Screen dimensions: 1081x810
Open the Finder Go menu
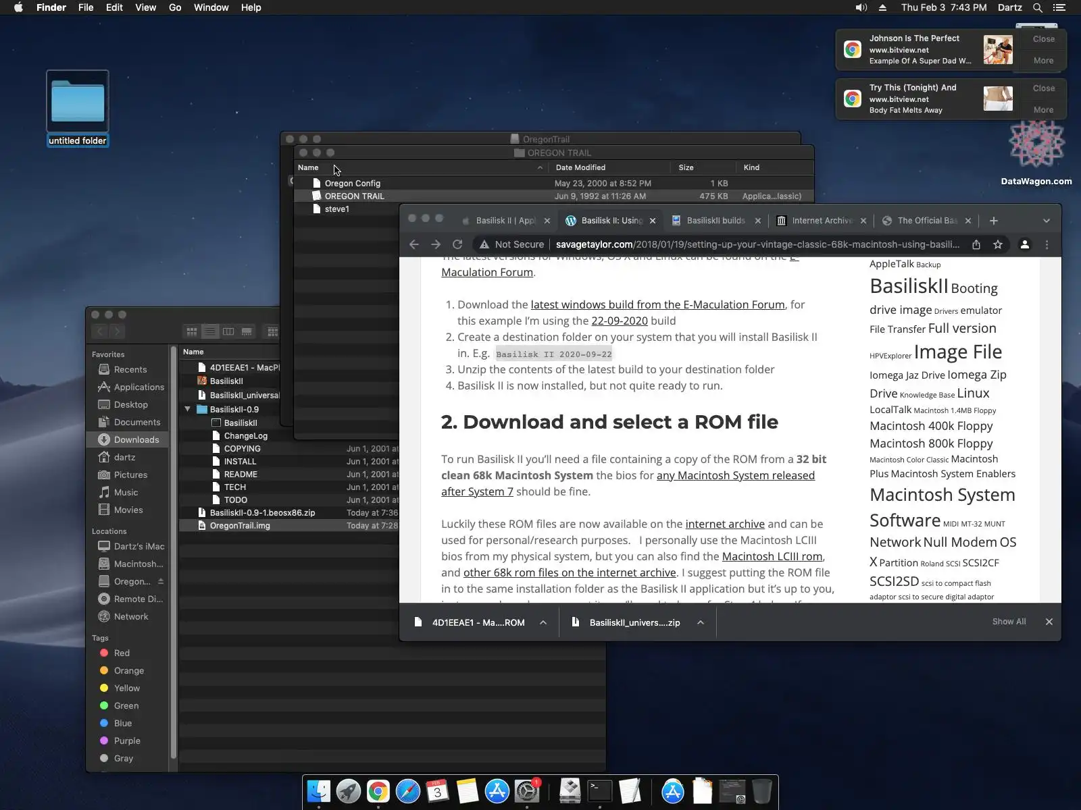click(x=175, y=7)
